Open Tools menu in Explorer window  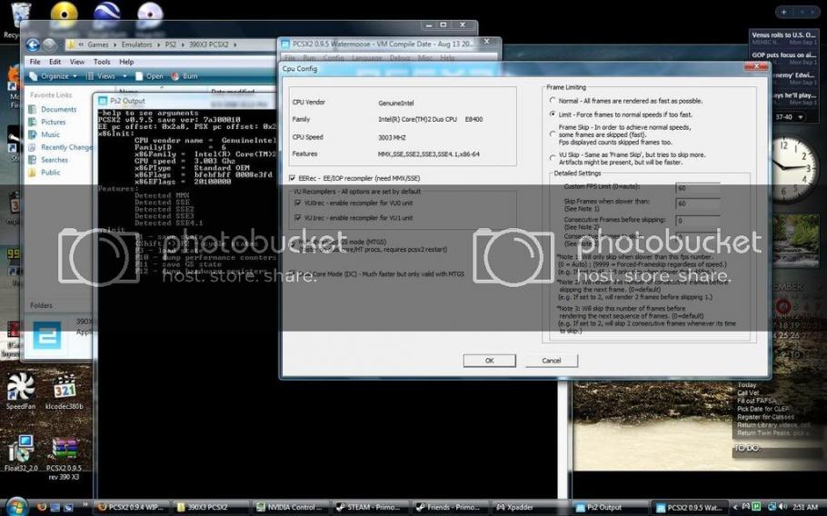point(102,62)
